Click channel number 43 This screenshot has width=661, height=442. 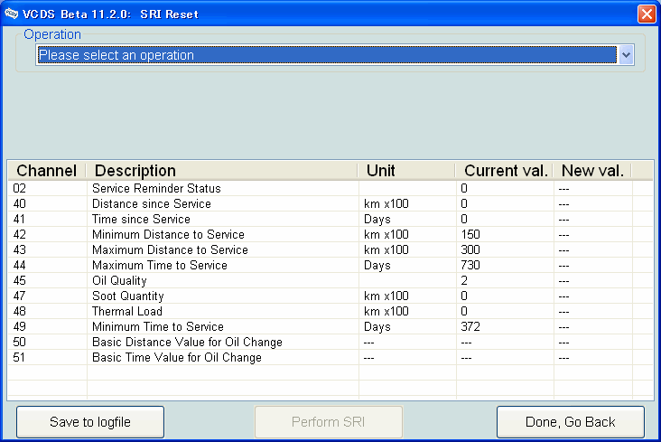pos(19,249)
